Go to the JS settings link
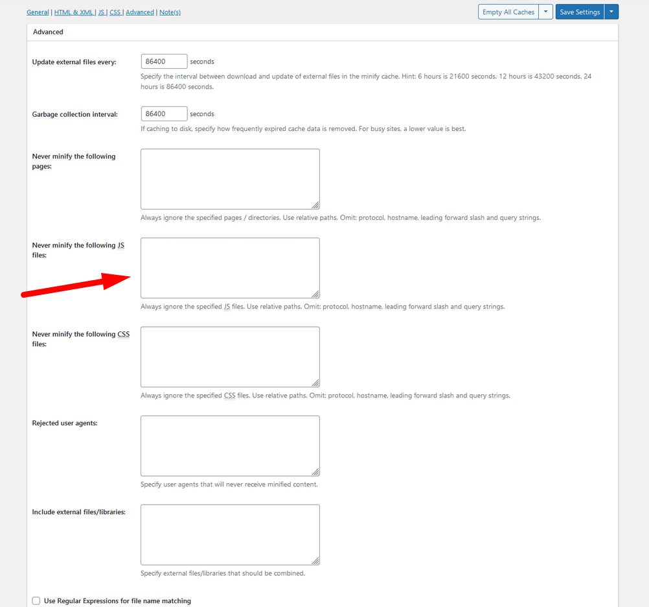The image size is (649, 607). pyautogui.click(x=101, y=12)
